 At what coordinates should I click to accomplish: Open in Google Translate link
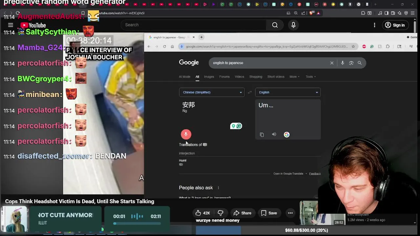[x=288, y=174]
